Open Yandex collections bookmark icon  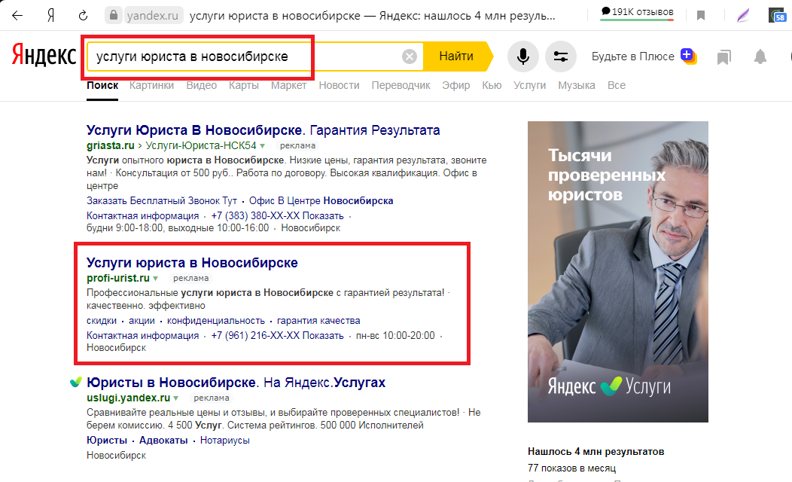(723, 57)
